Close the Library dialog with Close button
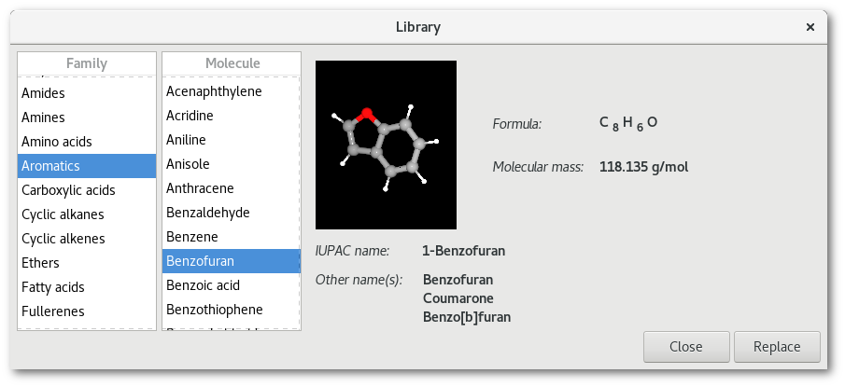The image size is (845, 387). pyautogui.click(x=686, y=347)
